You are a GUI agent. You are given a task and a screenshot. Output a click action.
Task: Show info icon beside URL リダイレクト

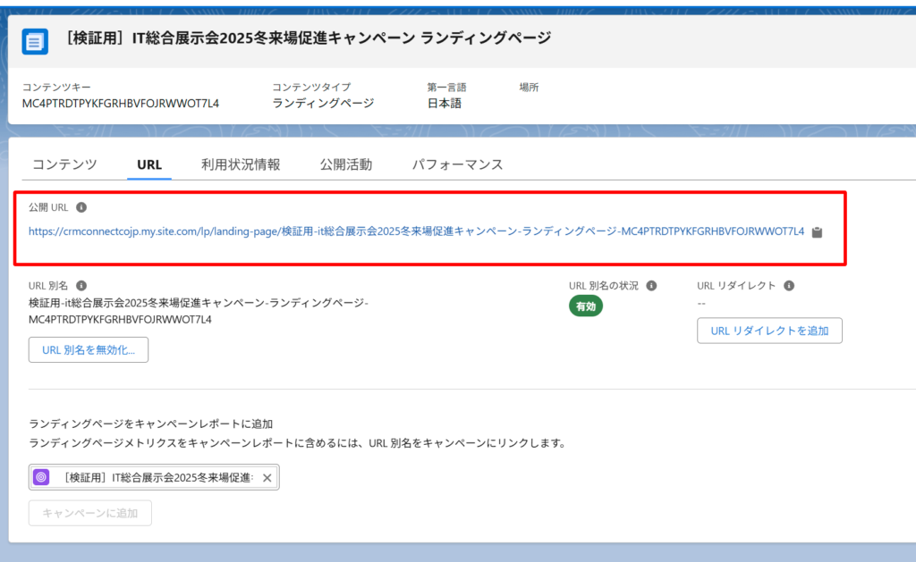click(789, 285)
